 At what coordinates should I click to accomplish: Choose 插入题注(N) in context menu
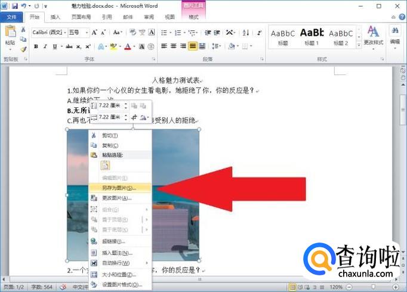pyautogui.click(x=120, y=253)
